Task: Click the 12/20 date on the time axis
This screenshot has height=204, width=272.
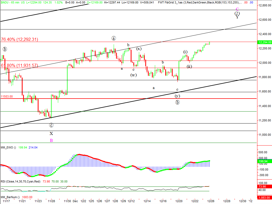Action: [x=179, y=201]
